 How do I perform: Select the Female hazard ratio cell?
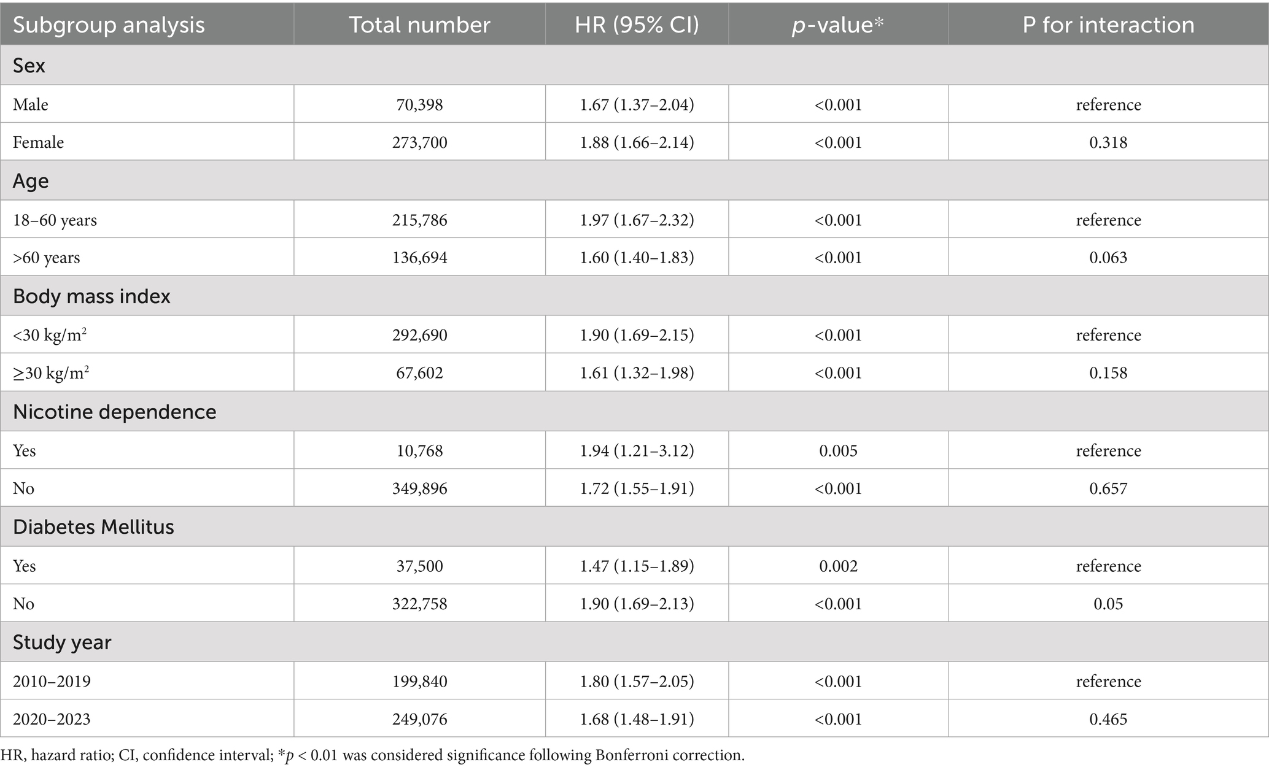[637, 142]
